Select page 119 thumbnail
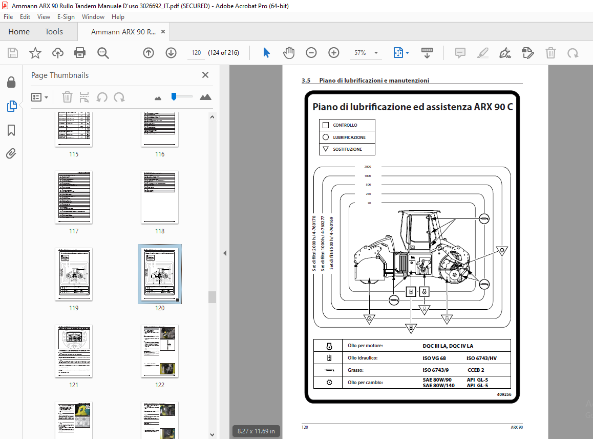 74,274
